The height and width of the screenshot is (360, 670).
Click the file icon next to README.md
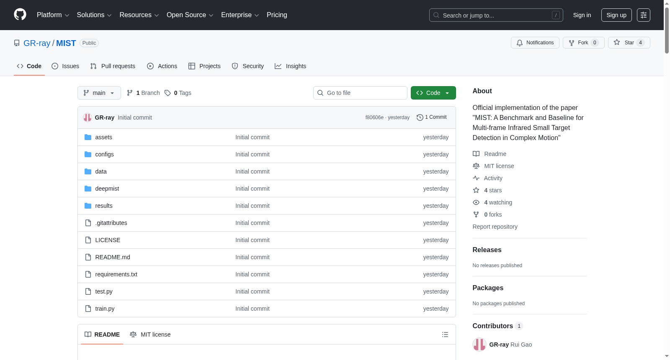pyautogui.click(x=88, y=257)
